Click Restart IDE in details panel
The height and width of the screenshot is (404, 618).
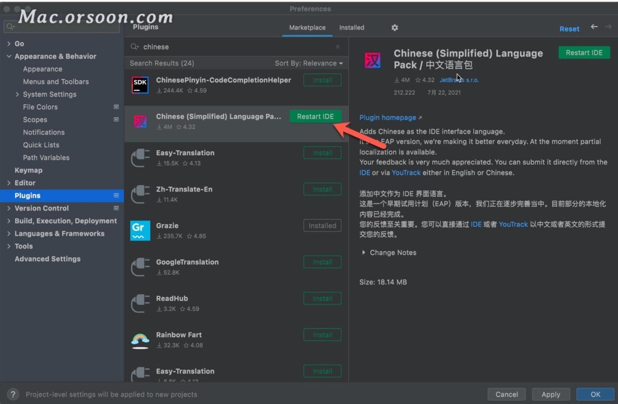click(x=584, y=53)
